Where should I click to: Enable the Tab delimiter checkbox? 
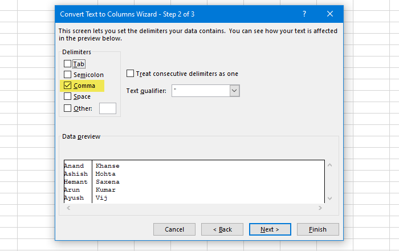[67, 64]
